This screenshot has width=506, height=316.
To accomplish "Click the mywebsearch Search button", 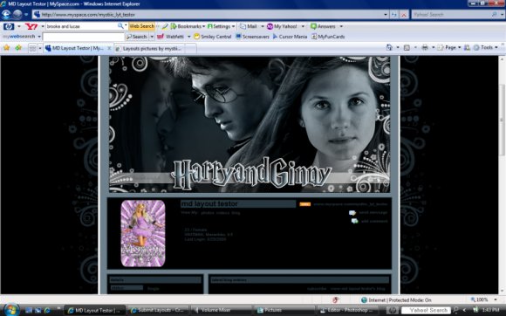I will point(136,37).
